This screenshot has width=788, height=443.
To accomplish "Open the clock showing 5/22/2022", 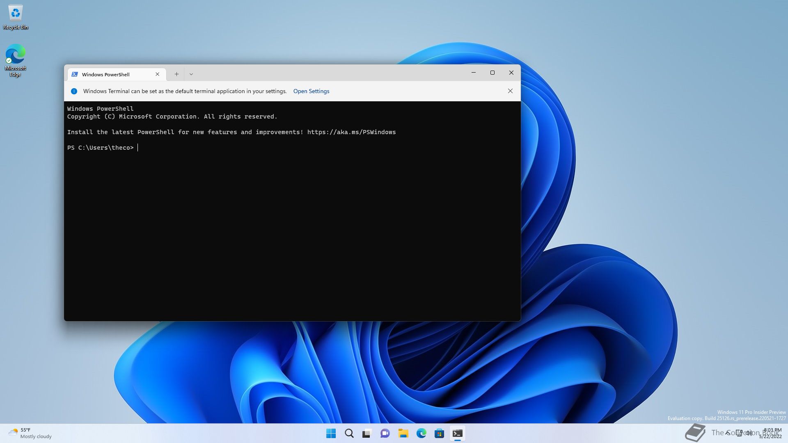I will (x=771, y=433).
